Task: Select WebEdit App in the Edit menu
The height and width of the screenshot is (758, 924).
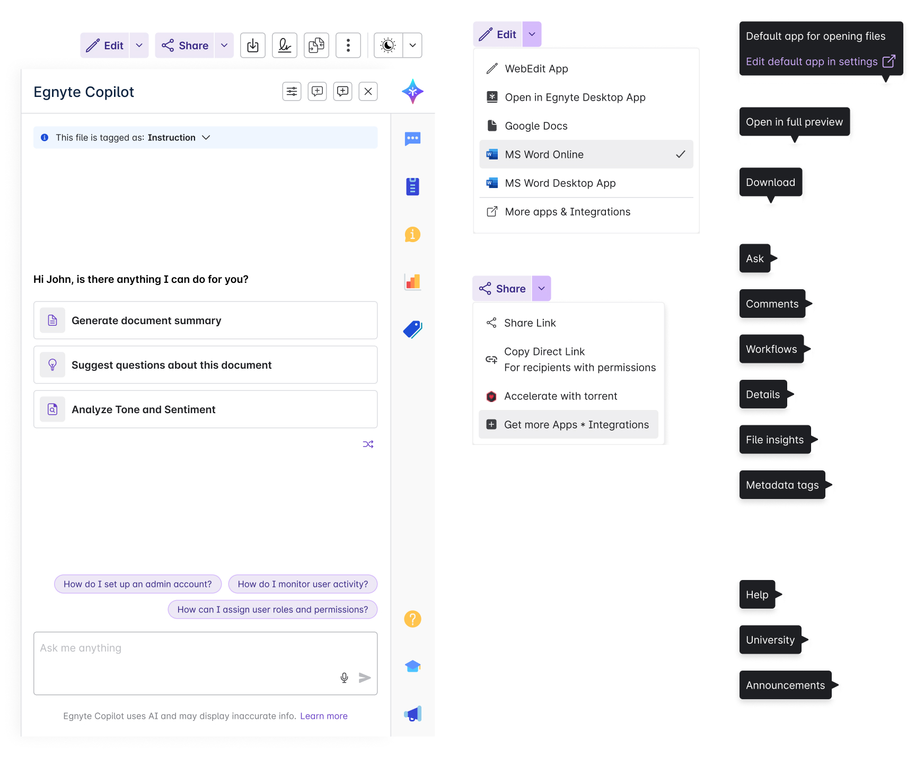Action: tap(586, 69)
